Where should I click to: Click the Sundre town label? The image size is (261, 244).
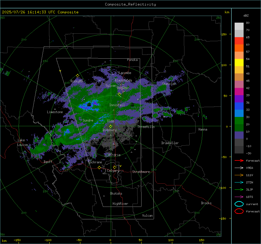[88, 120]
